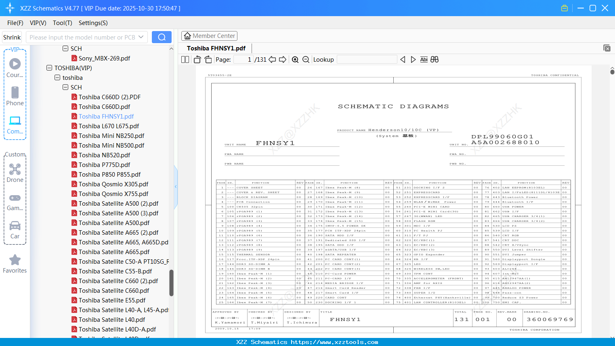Collapse the toshiba subfolder

pyautogui.click(x=57, y=77)
